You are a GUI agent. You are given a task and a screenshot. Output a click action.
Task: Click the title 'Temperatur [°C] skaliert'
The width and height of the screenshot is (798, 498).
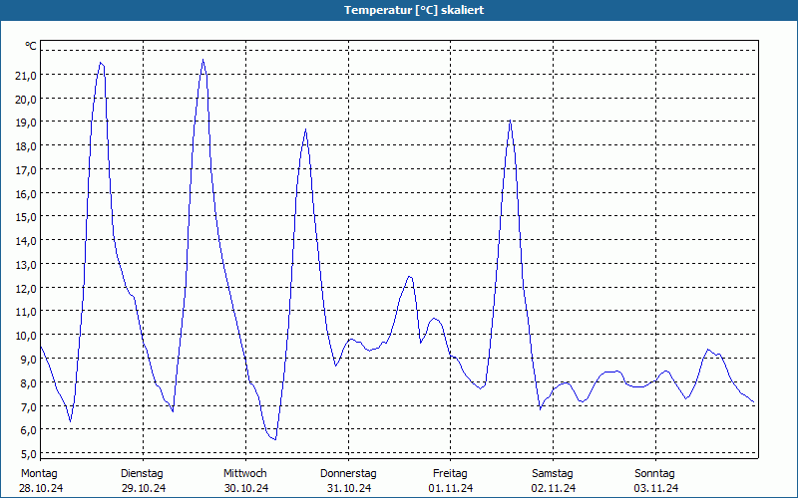[x=414, y=10]
